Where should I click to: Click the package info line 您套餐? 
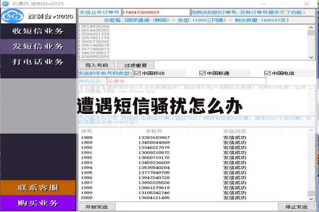click(x=197, y=20)
